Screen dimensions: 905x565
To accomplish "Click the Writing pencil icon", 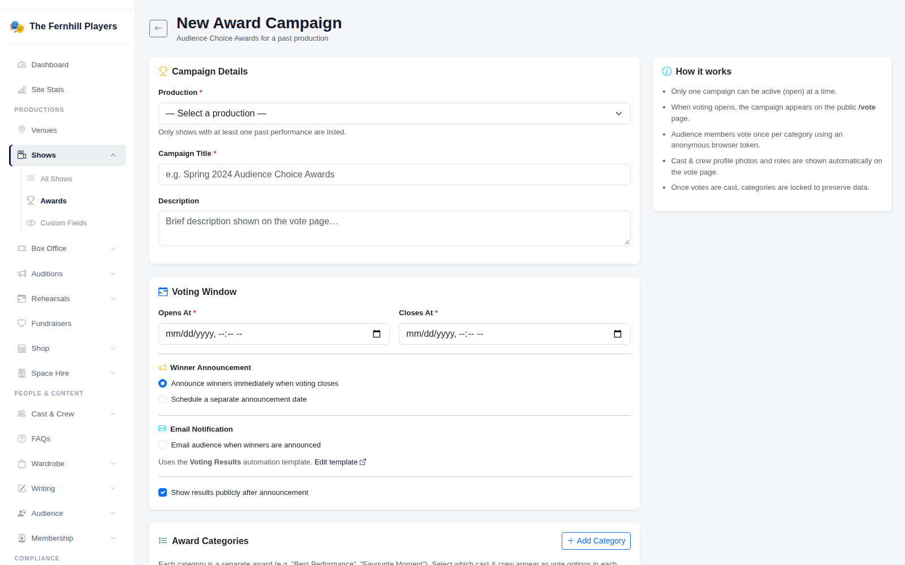I will pos(21,489).
